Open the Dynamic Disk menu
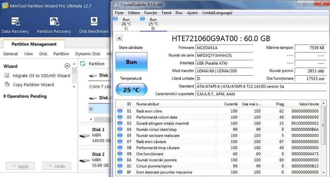Image resolution: width=330 pixels, height=177 pixels. (88, 54)
